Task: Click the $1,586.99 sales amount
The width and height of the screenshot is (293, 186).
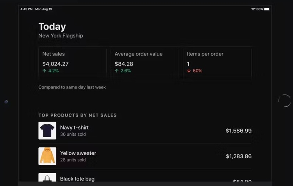Action: pos(238,131)
